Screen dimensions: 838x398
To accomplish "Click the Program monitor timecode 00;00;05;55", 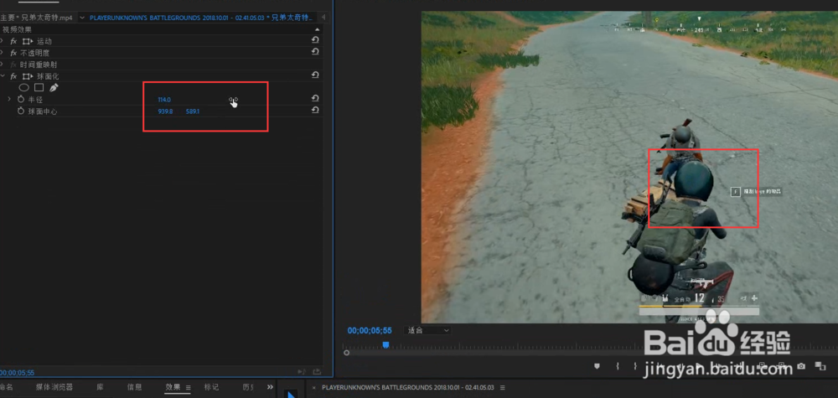I will pos(370,331).
